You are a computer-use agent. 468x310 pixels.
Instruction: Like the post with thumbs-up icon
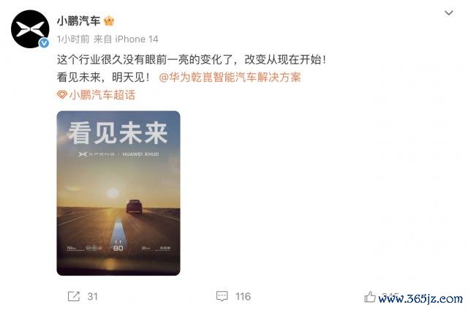[x=370, y=297]
